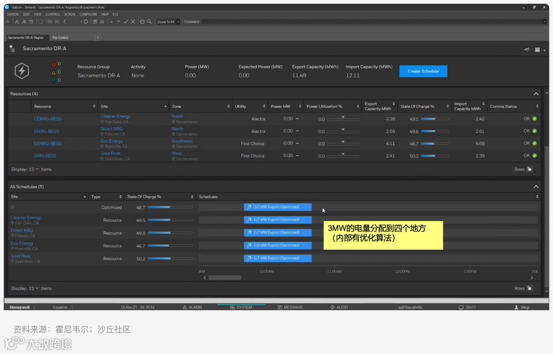The height and width of the screenshot is (354, 553).
Task: Open ALARM in the status bar
Action: coord(192,307)
